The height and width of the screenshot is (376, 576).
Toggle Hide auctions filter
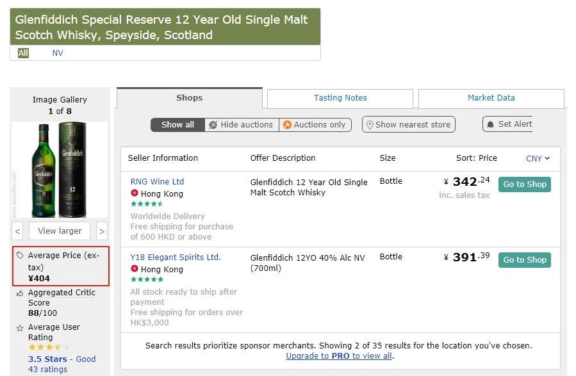242,125
